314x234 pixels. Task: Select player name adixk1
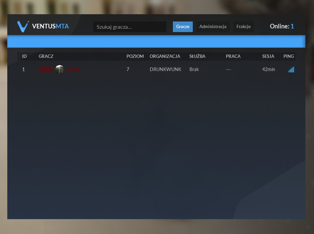coord(73,69)
